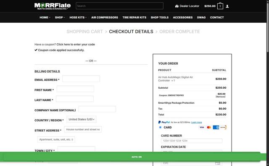Screen dimensions: 269x166
Task: Open ACCESSORIES menu item
Action: [183, 17]
